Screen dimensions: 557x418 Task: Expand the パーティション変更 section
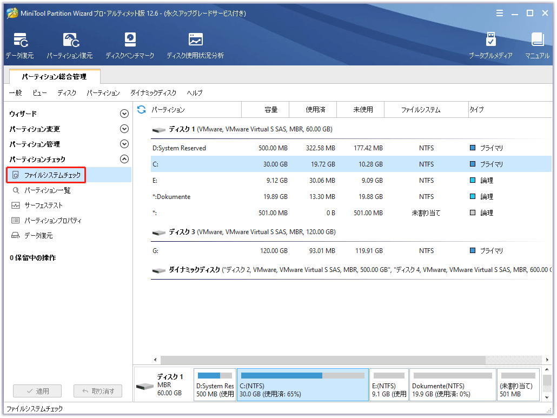pos(124,129)
